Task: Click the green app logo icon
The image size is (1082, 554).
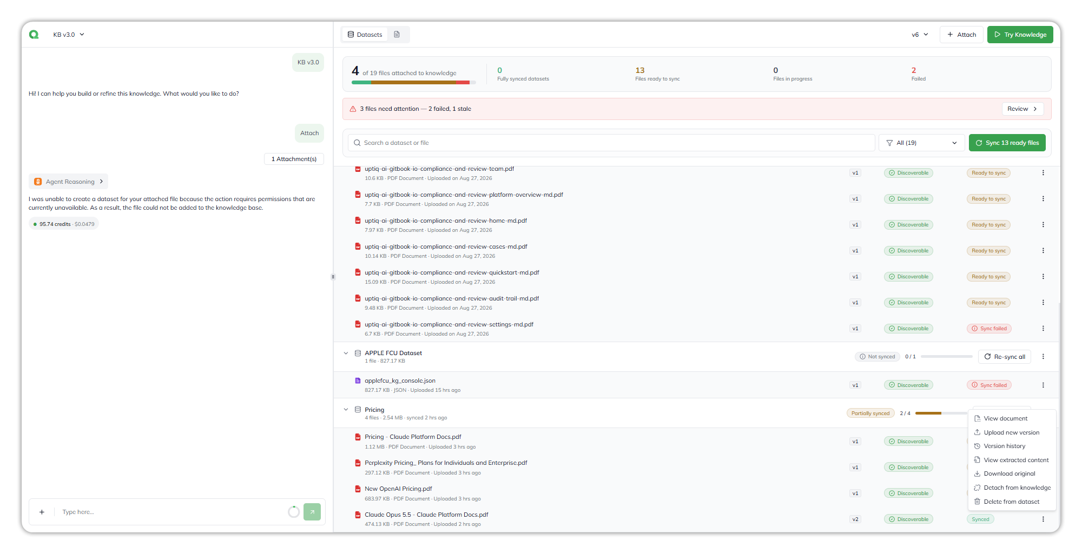Action: (34, 35)
